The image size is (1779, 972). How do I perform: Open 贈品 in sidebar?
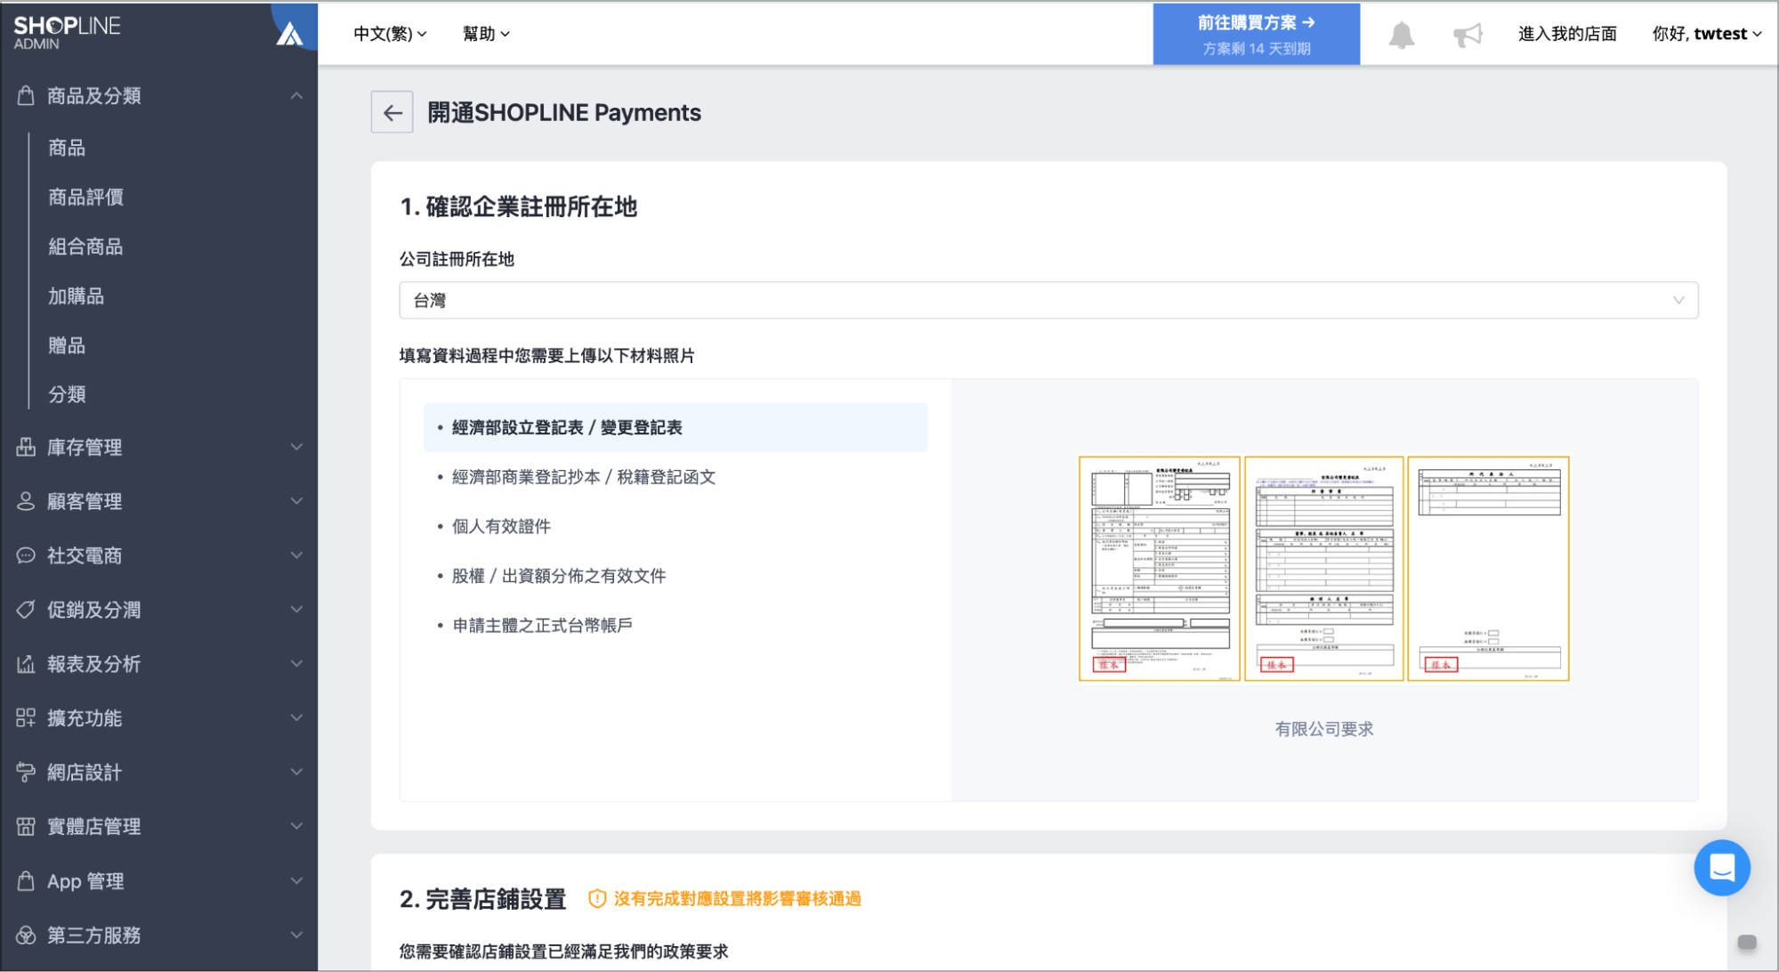67,345
